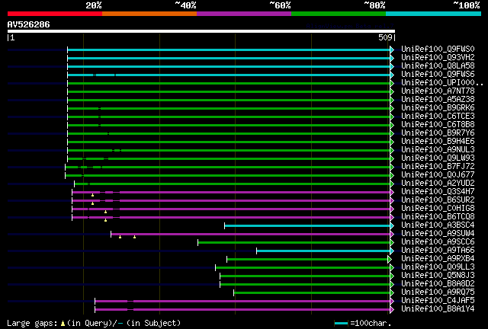Click the cyan ~100% identity legend segment

[434, 14]
